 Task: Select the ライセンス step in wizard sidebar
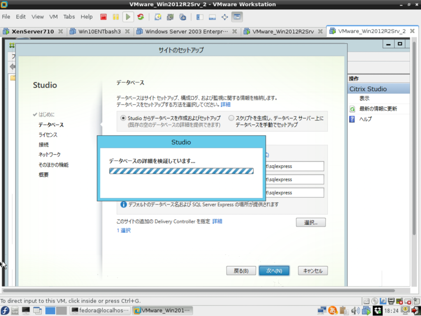(48, 135)
